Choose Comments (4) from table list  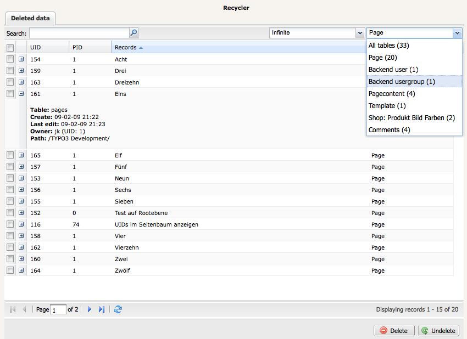[389, 130]
